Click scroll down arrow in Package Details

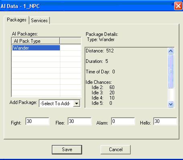pyautogui.click(x=171, y=104)
